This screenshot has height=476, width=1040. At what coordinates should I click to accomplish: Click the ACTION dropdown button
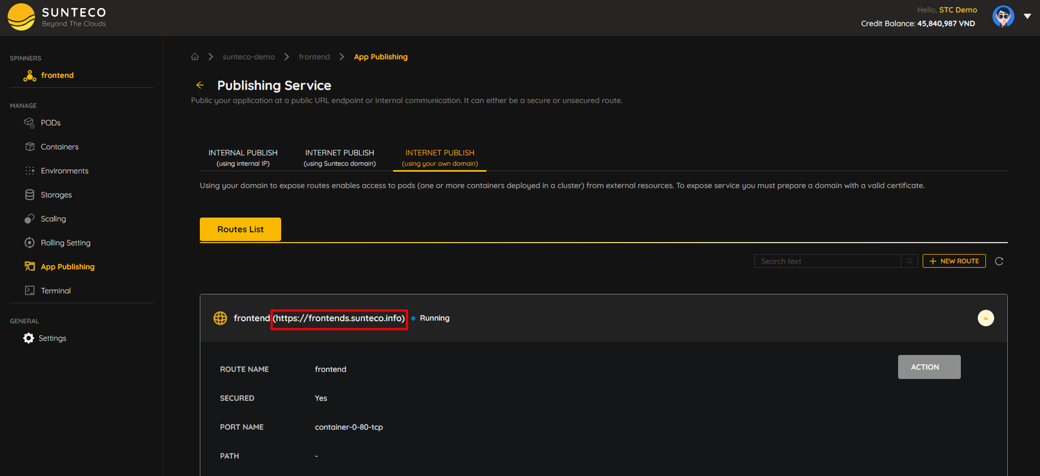[929, 367]
